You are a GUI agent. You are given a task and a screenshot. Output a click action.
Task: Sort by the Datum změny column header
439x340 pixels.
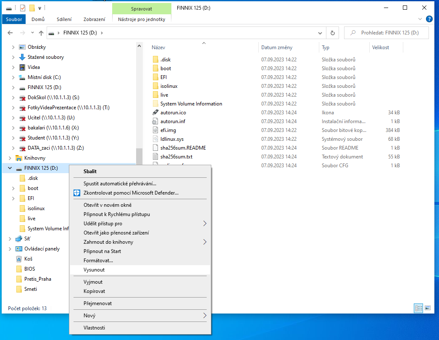click(x=277, y=47)
